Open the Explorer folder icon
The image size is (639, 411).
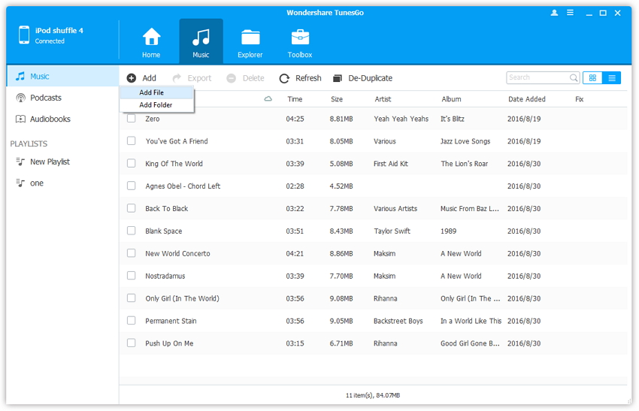[250, 38]
